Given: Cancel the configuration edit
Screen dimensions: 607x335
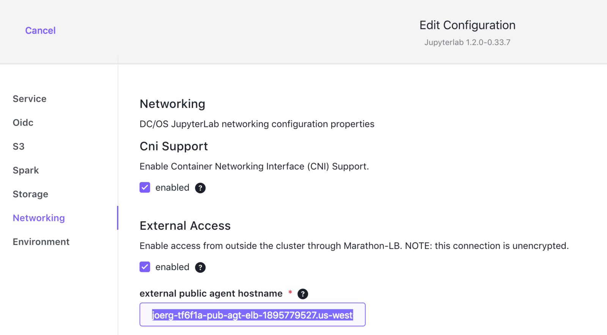Looking at the screenshot, I should 40,30.
